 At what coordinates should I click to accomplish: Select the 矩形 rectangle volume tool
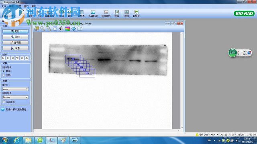point(15,31)
